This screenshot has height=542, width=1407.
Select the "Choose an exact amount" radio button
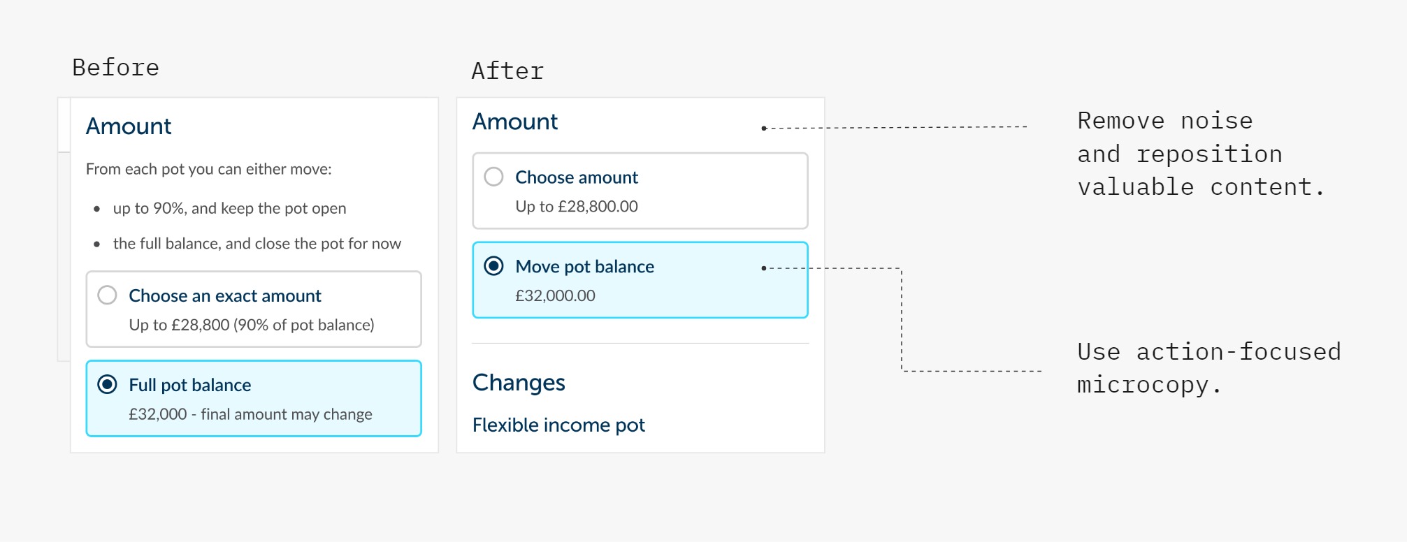(107, 295)
